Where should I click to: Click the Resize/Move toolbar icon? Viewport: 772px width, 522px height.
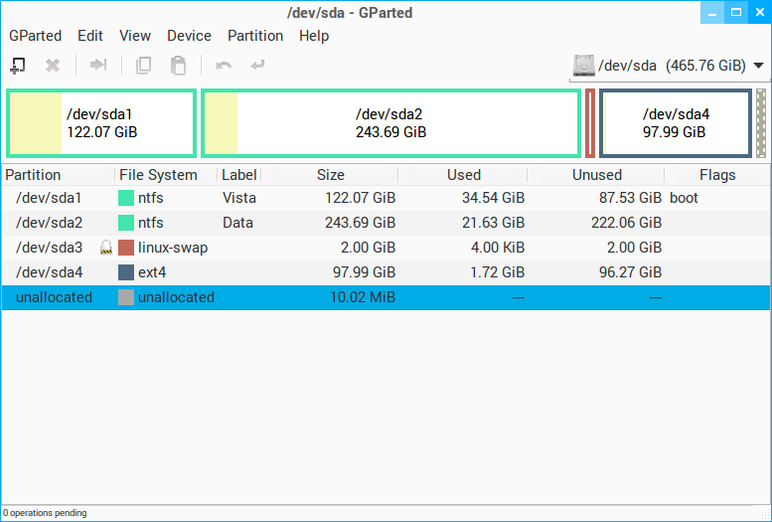pyautogui.click(x=98, y=66)
